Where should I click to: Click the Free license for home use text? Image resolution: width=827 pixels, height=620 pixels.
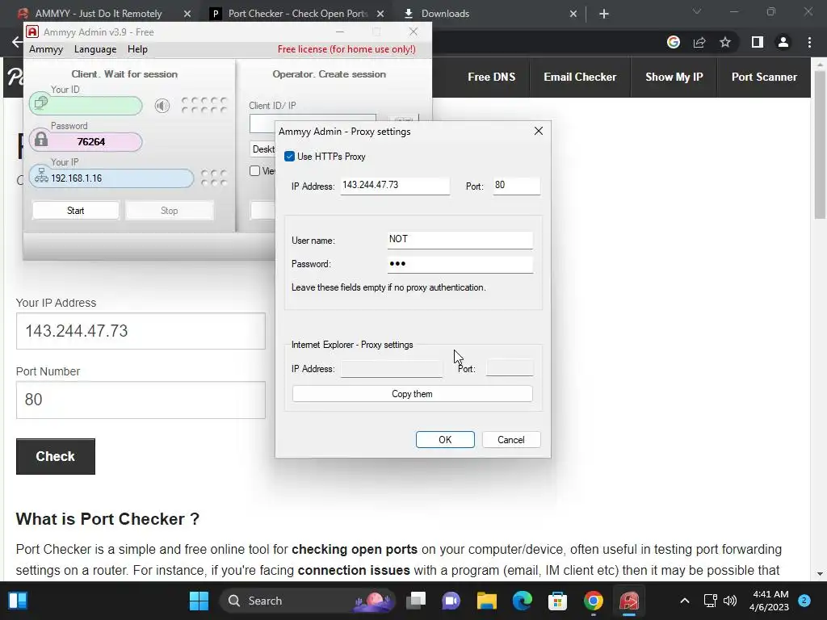coord(346,49)
